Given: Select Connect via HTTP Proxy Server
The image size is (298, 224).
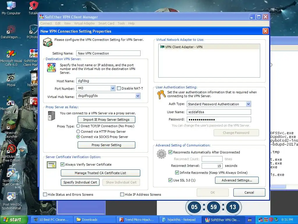Looking at the screenshot, I should click(78, 132).
